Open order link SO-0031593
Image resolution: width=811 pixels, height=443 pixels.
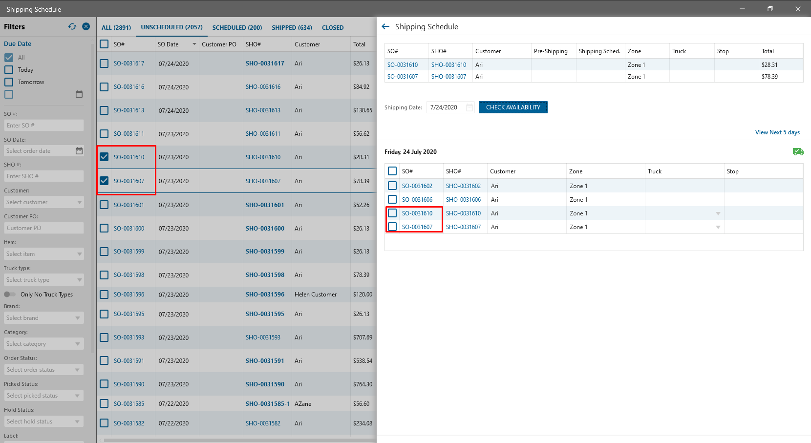point(129,338)
